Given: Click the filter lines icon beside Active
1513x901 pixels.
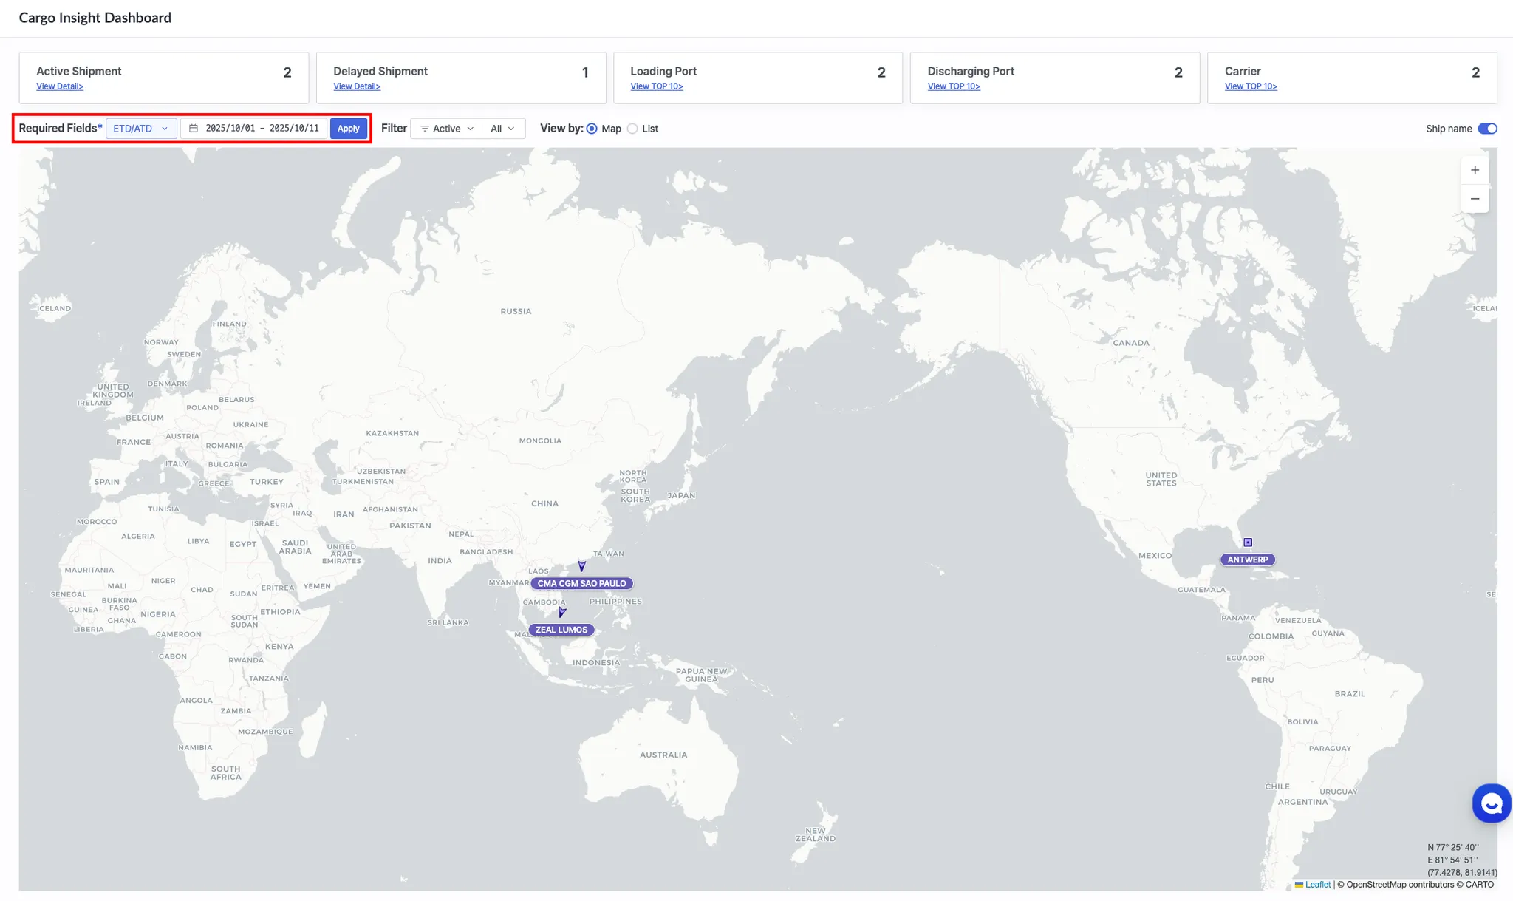Looking at the screenshot, I should (425, 129).
